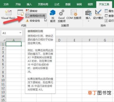
Task: Select row 14 header
Action: 3,96
